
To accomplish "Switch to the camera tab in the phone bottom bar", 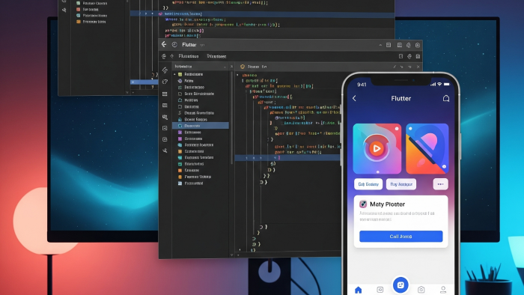I will pos(421,290).
